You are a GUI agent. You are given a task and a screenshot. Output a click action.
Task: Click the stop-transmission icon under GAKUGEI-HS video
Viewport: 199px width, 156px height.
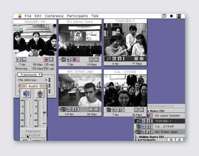click(46, 59)
